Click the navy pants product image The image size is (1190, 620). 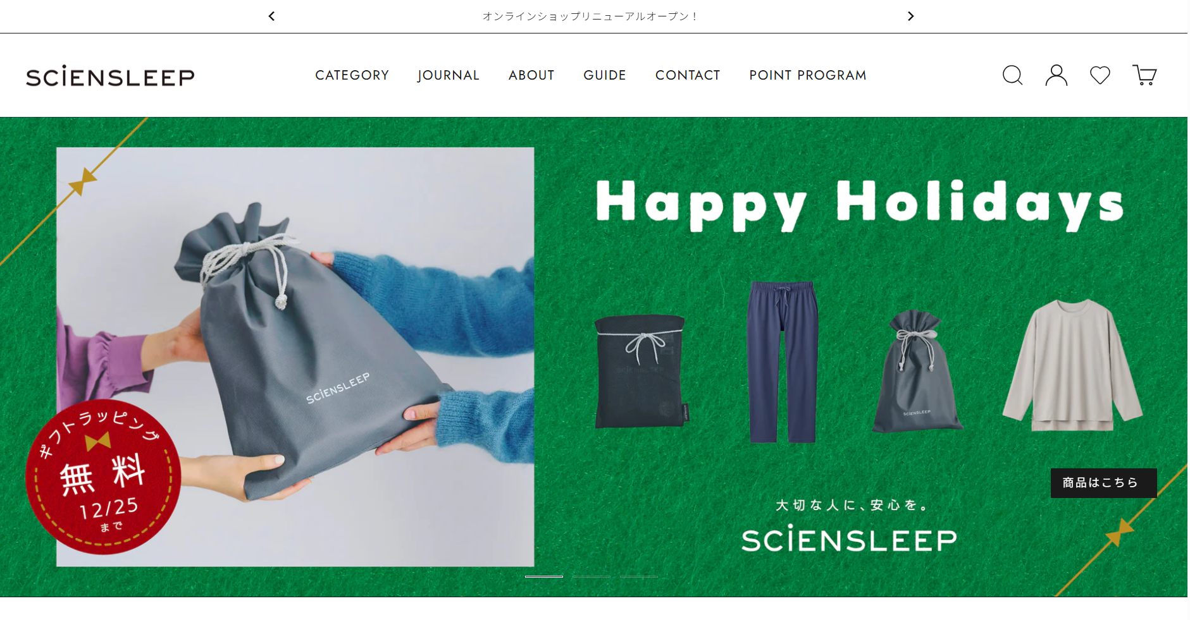783,362
